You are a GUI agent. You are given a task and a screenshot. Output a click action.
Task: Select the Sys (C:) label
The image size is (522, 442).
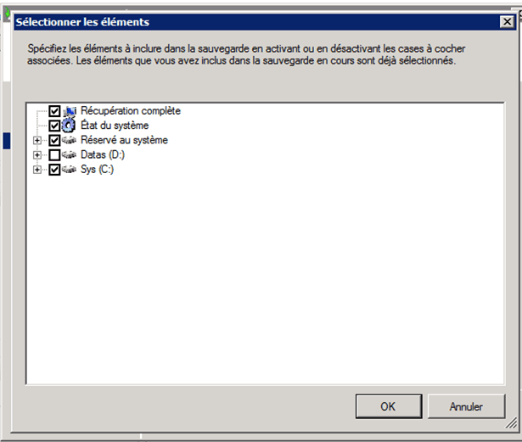(x=98, y=170)
